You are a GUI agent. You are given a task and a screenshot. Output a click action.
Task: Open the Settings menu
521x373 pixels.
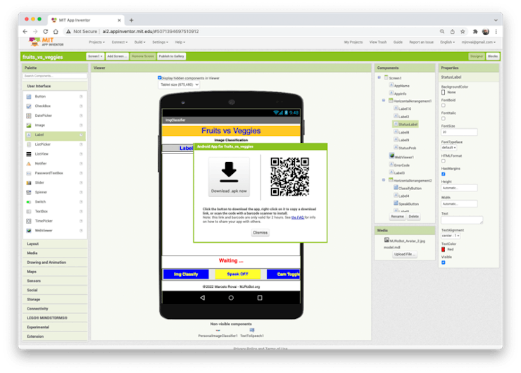(160, 42)
